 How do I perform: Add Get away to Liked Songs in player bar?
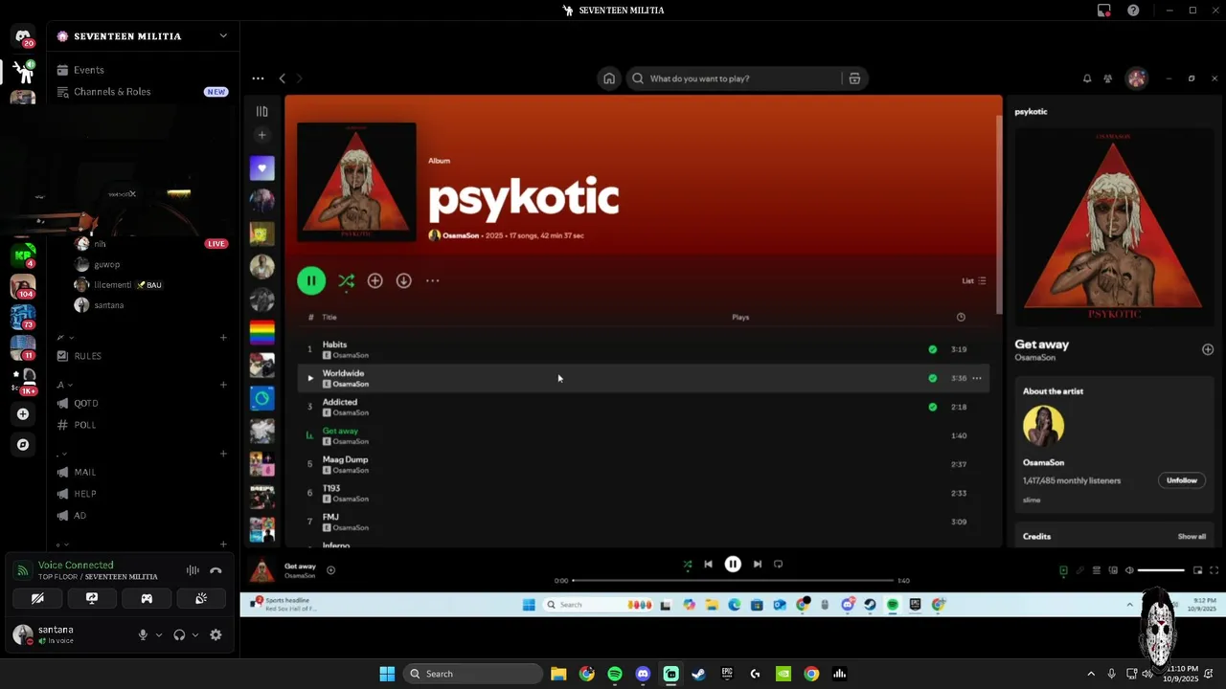330,570
